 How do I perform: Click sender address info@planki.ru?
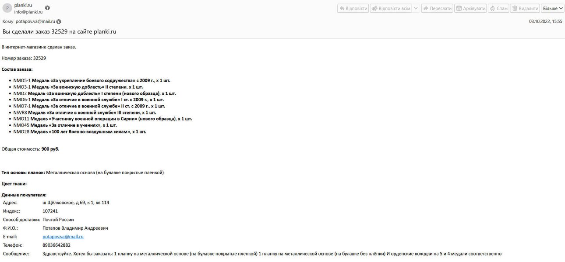coord(28,12)
